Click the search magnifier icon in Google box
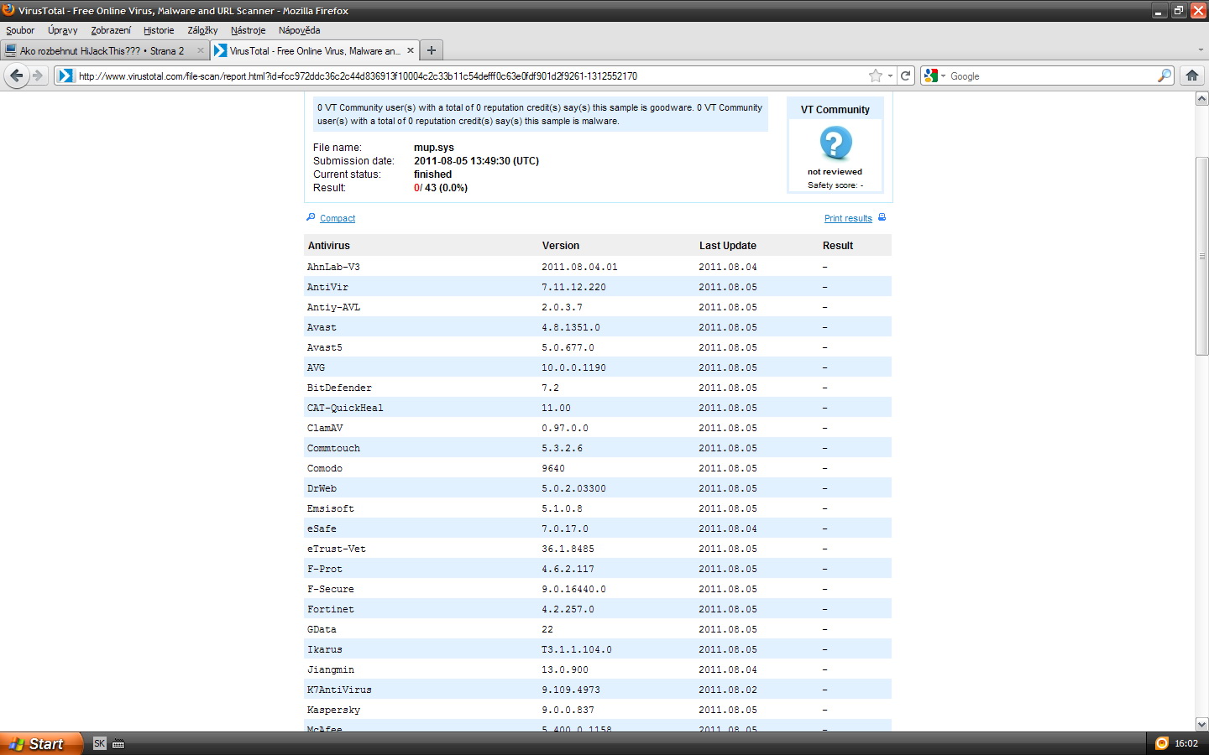 point(1164,75)
